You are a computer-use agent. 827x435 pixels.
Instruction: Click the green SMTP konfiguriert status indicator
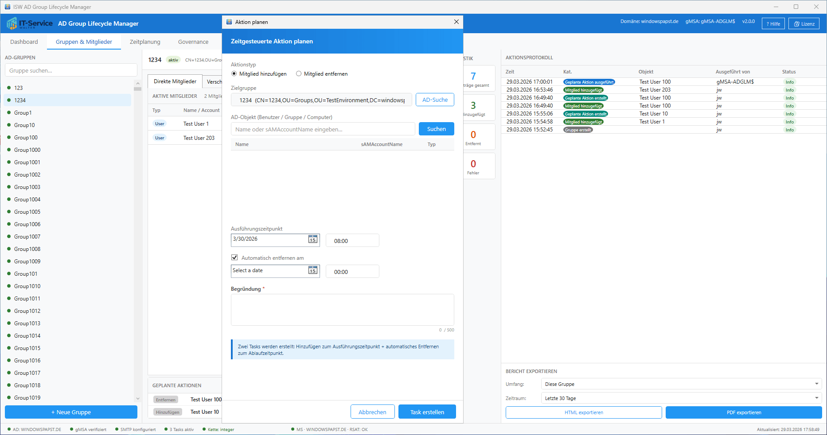coord(117,429)
